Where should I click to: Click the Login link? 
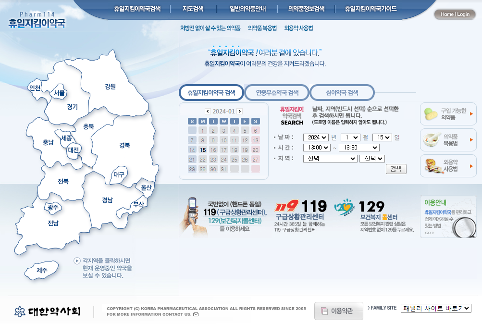(x=463, y=14)
